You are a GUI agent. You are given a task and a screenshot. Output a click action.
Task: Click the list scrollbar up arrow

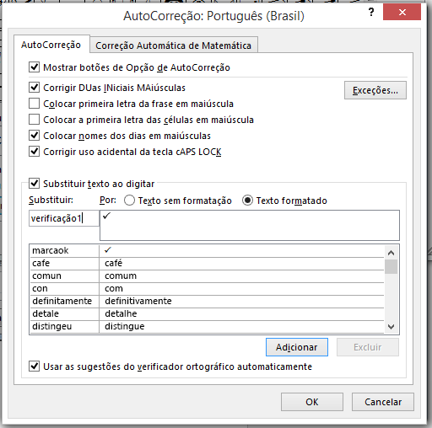391,253
